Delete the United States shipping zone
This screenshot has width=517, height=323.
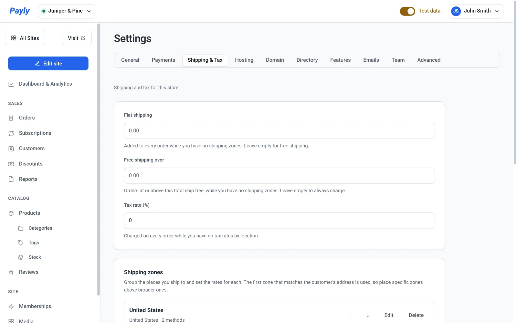pyautogui.click(x=416, y=315)
